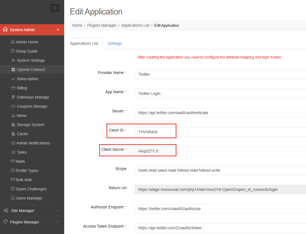Click the Applications List breadcrumb link

[135, 25]
